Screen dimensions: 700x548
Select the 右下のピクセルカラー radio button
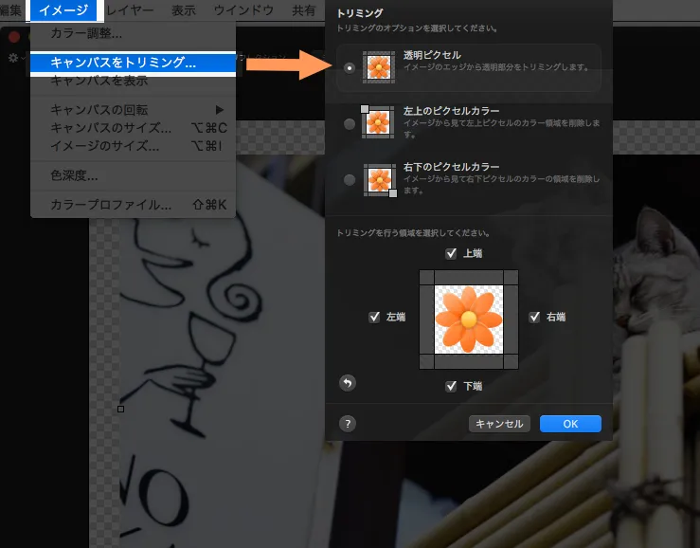pyautogui.click(x=350, y=180)
